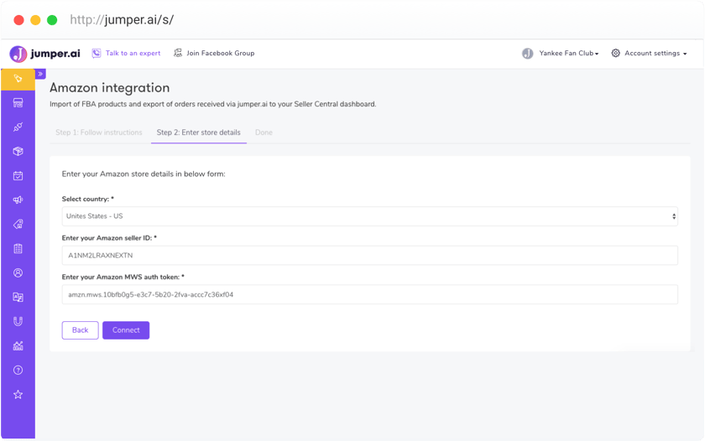The width and height of the screenshot is (705, 441).
Task: Open the analytics chart icon in sidebar
Action: coord(18,345)
